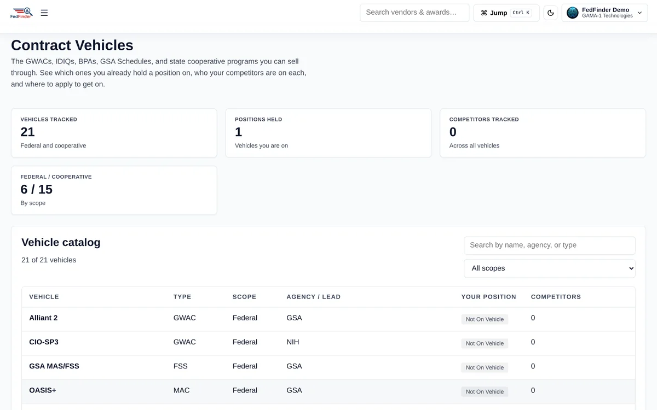The height and width of the screenshot is (410, 657).
Task: Open the Alliant 2 vehicle row
Action: tap(328, 319)
